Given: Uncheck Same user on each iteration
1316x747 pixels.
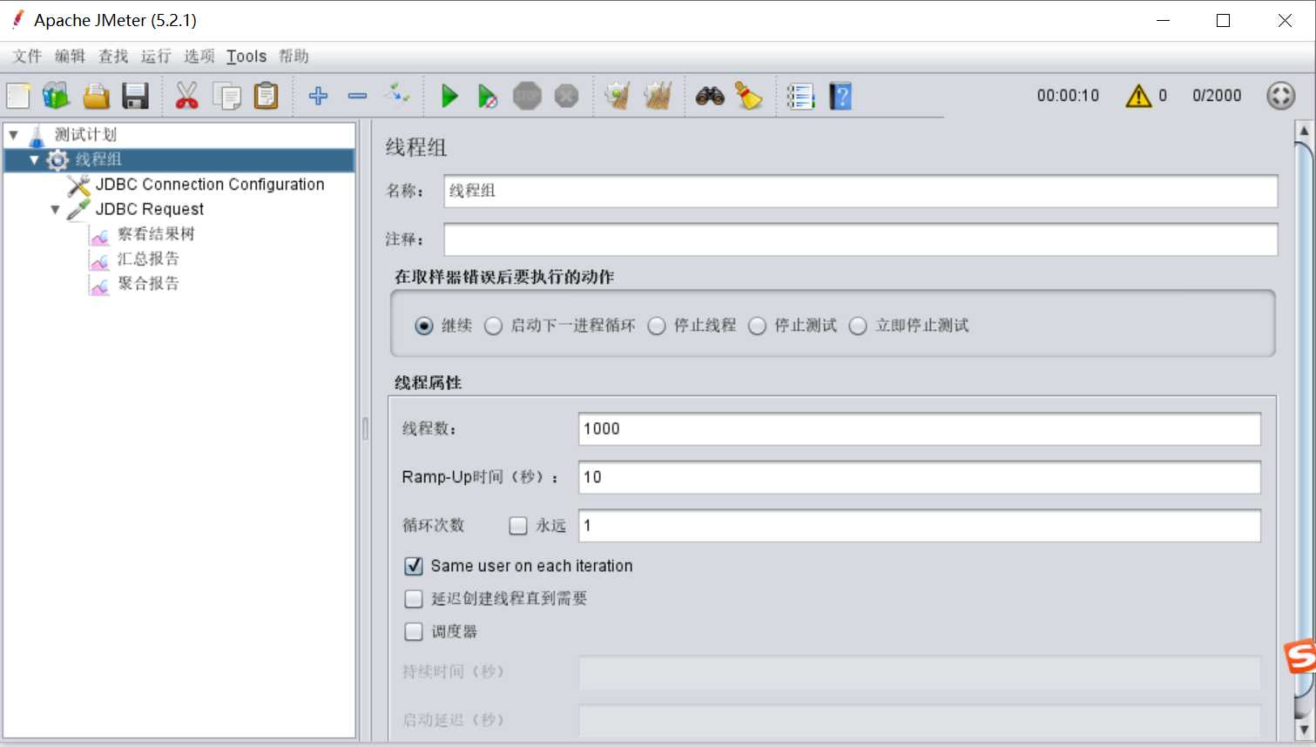Looking at the screenshot, I should (414, 566).
